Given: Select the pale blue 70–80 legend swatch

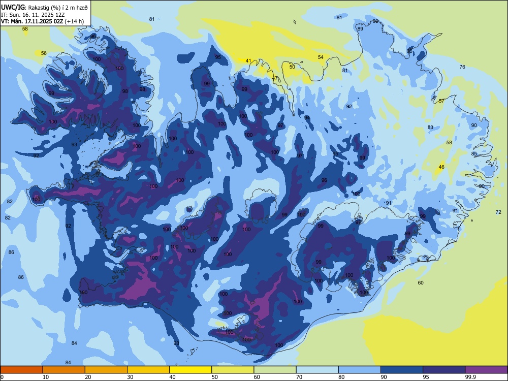Looking at the screenshot, I should pyautogui.click(x=317, y=370).
